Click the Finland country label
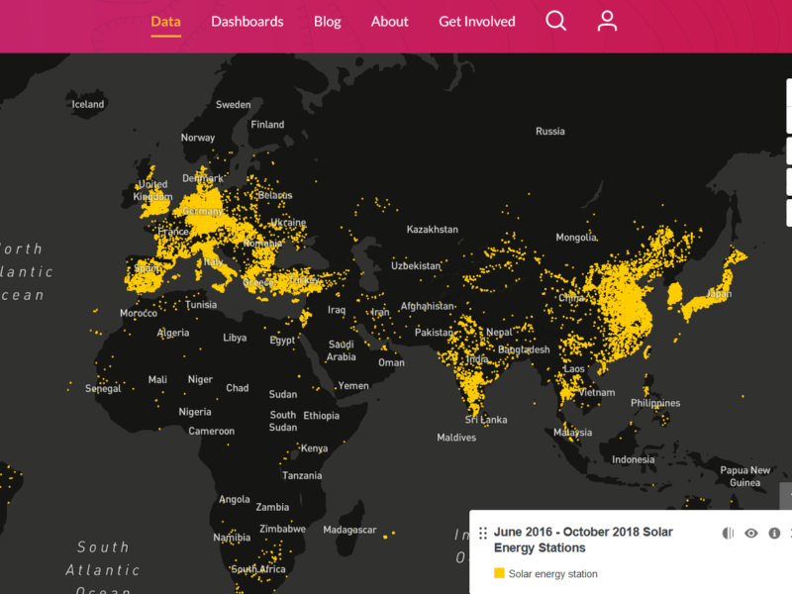Viewport: 792px width, 594px height. [x=267, y=125]
